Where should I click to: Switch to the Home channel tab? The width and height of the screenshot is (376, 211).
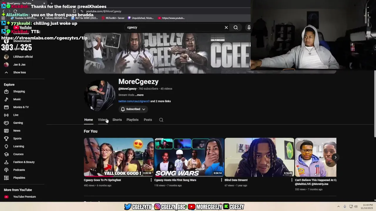pyautogui.click(x=88, y=120)
